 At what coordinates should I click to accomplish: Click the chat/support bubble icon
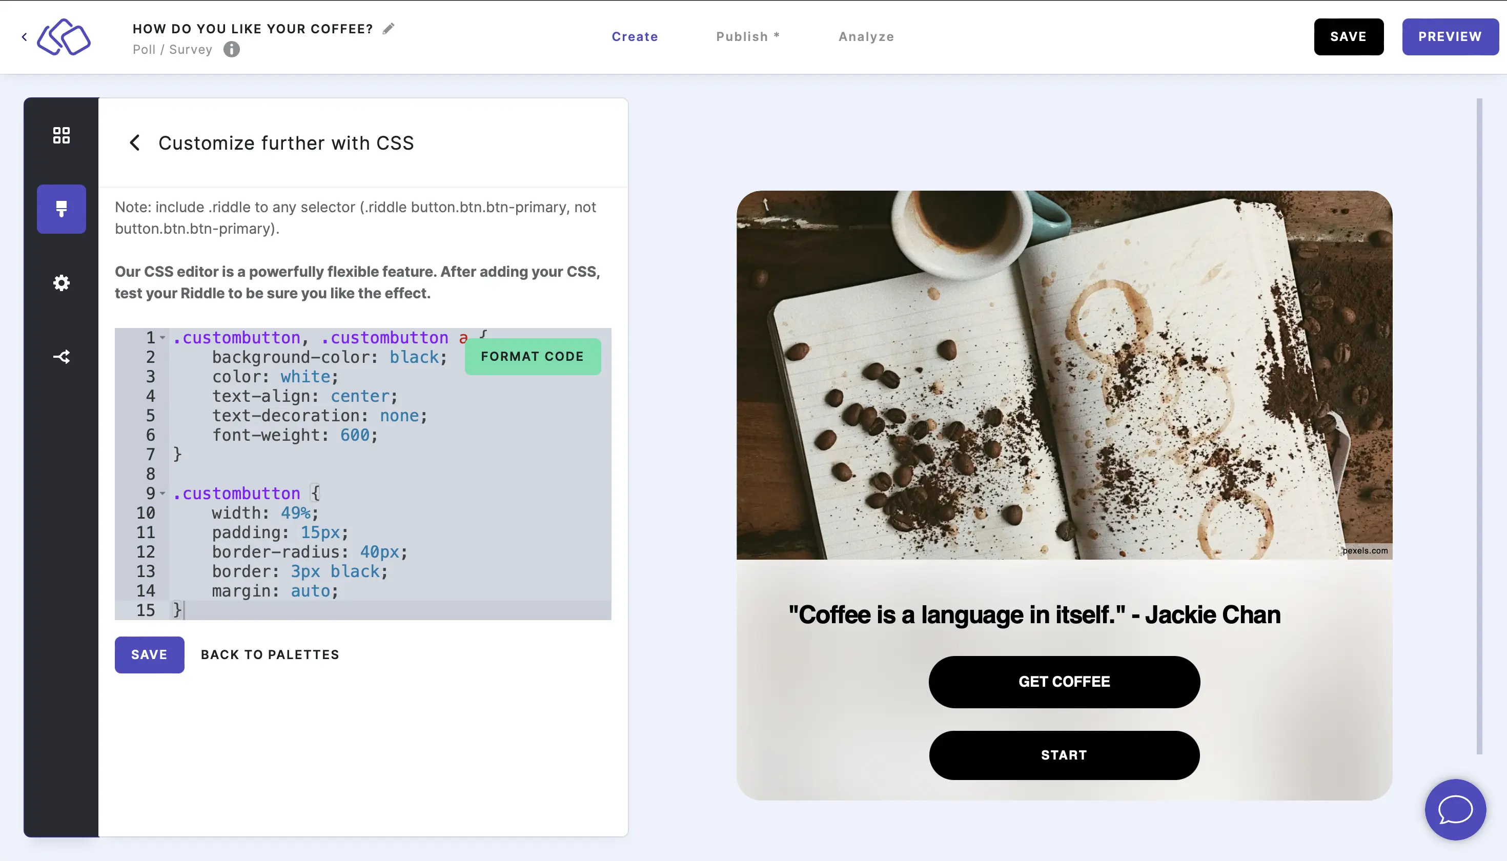1455,809
